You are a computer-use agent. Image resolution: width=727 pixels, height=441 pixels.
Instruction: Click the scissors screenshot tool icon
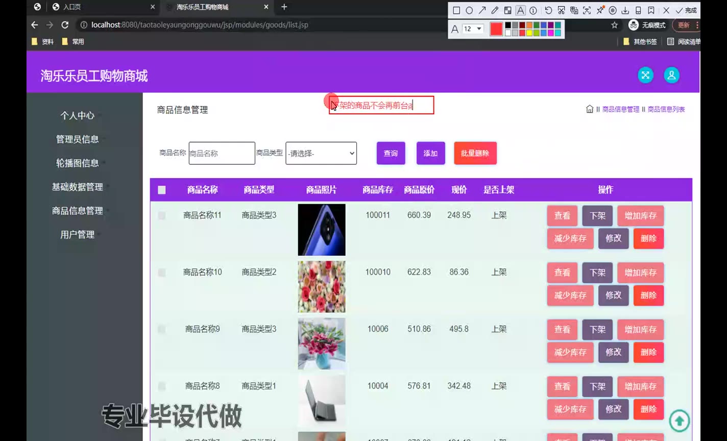coord(561,10)
